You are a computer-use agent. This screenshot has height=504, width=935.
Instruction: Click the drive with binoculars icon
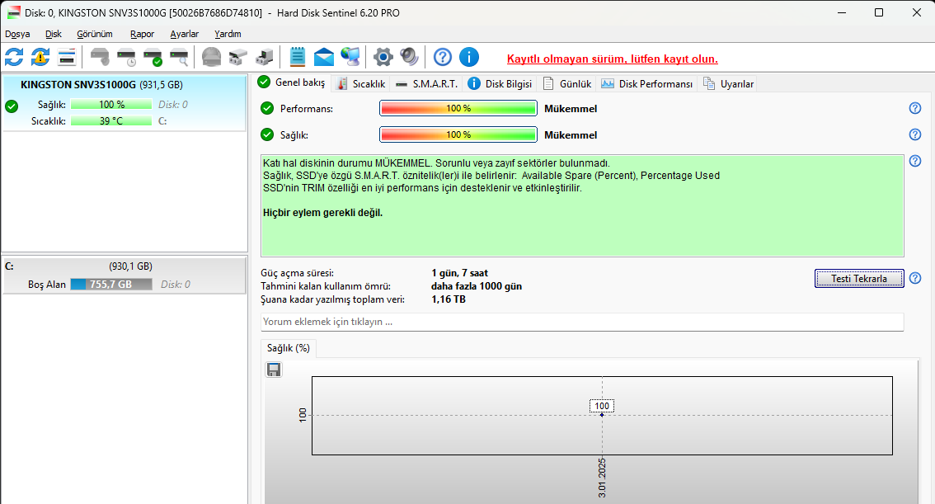(238, 57)
